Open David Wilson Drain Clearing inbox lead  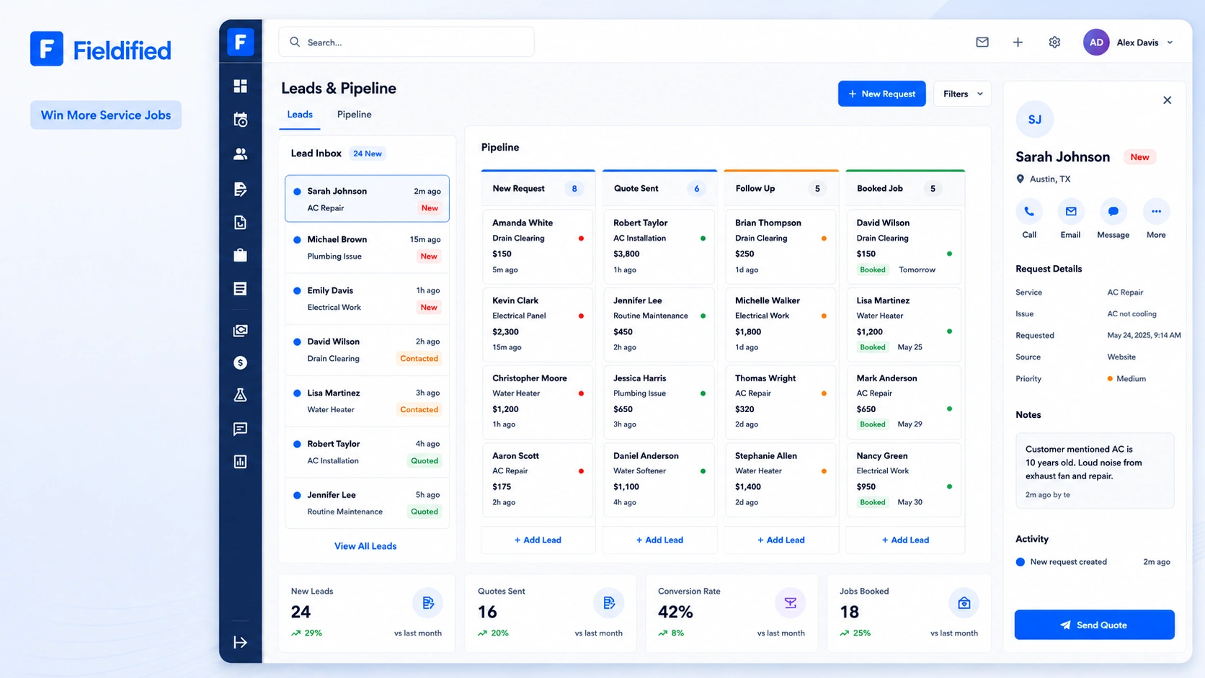point(367,350)
